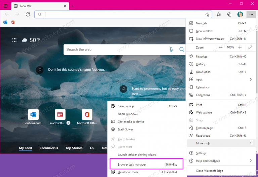
Task: Switch to the Coronavirus feed tab
Action: pos(49,148)
